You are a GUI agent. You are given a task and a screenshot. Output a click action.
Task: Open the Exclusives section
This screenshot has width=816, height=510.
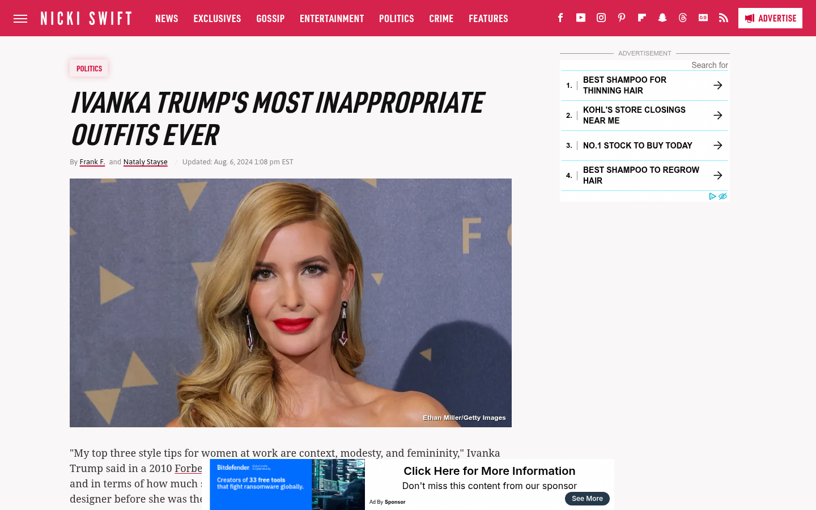(x=217, y=19)
